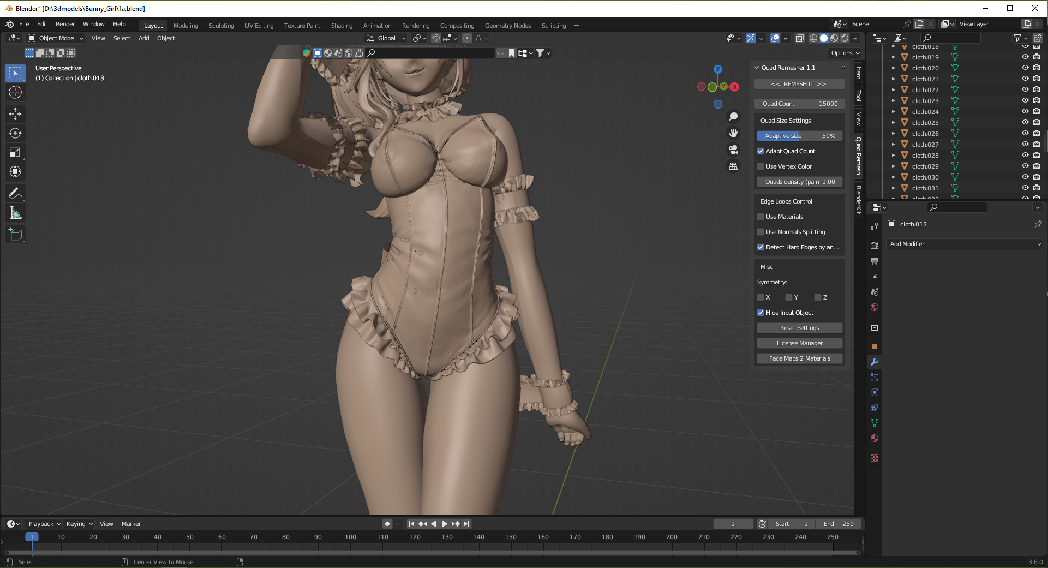
Task: Click the REMESH IT button
Action: pyautogui.click(x=799, y=84)
